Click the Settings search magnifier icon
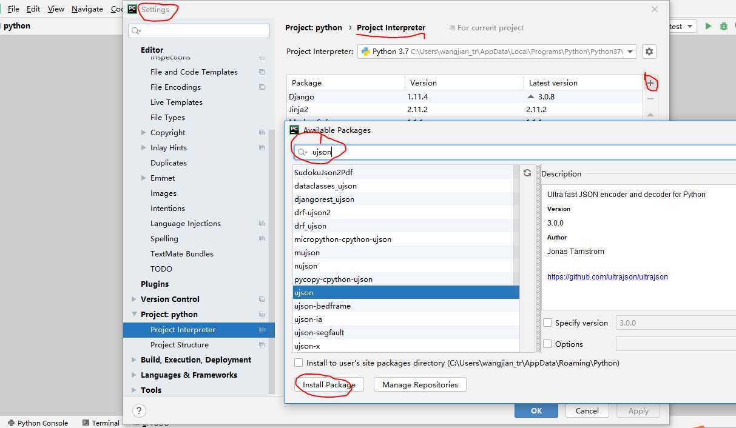Viewport: 736px width, 428px height. (136, 31)
